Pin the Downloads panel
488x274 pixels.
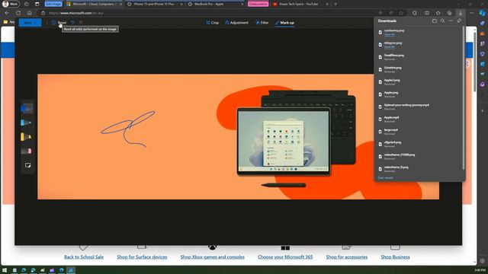(459, 21)
